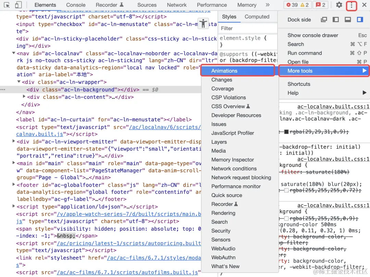
Task: Collapse the ac-ln-wrapper div
Action: coord(19,82)
